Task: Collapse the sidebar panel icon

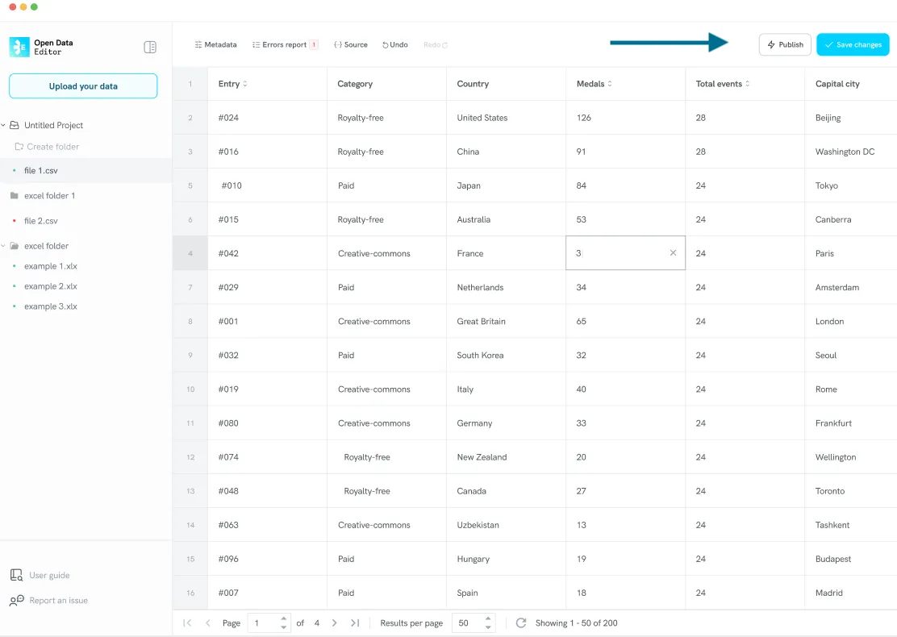Action: pyautogui.click(x=150, y=47)
